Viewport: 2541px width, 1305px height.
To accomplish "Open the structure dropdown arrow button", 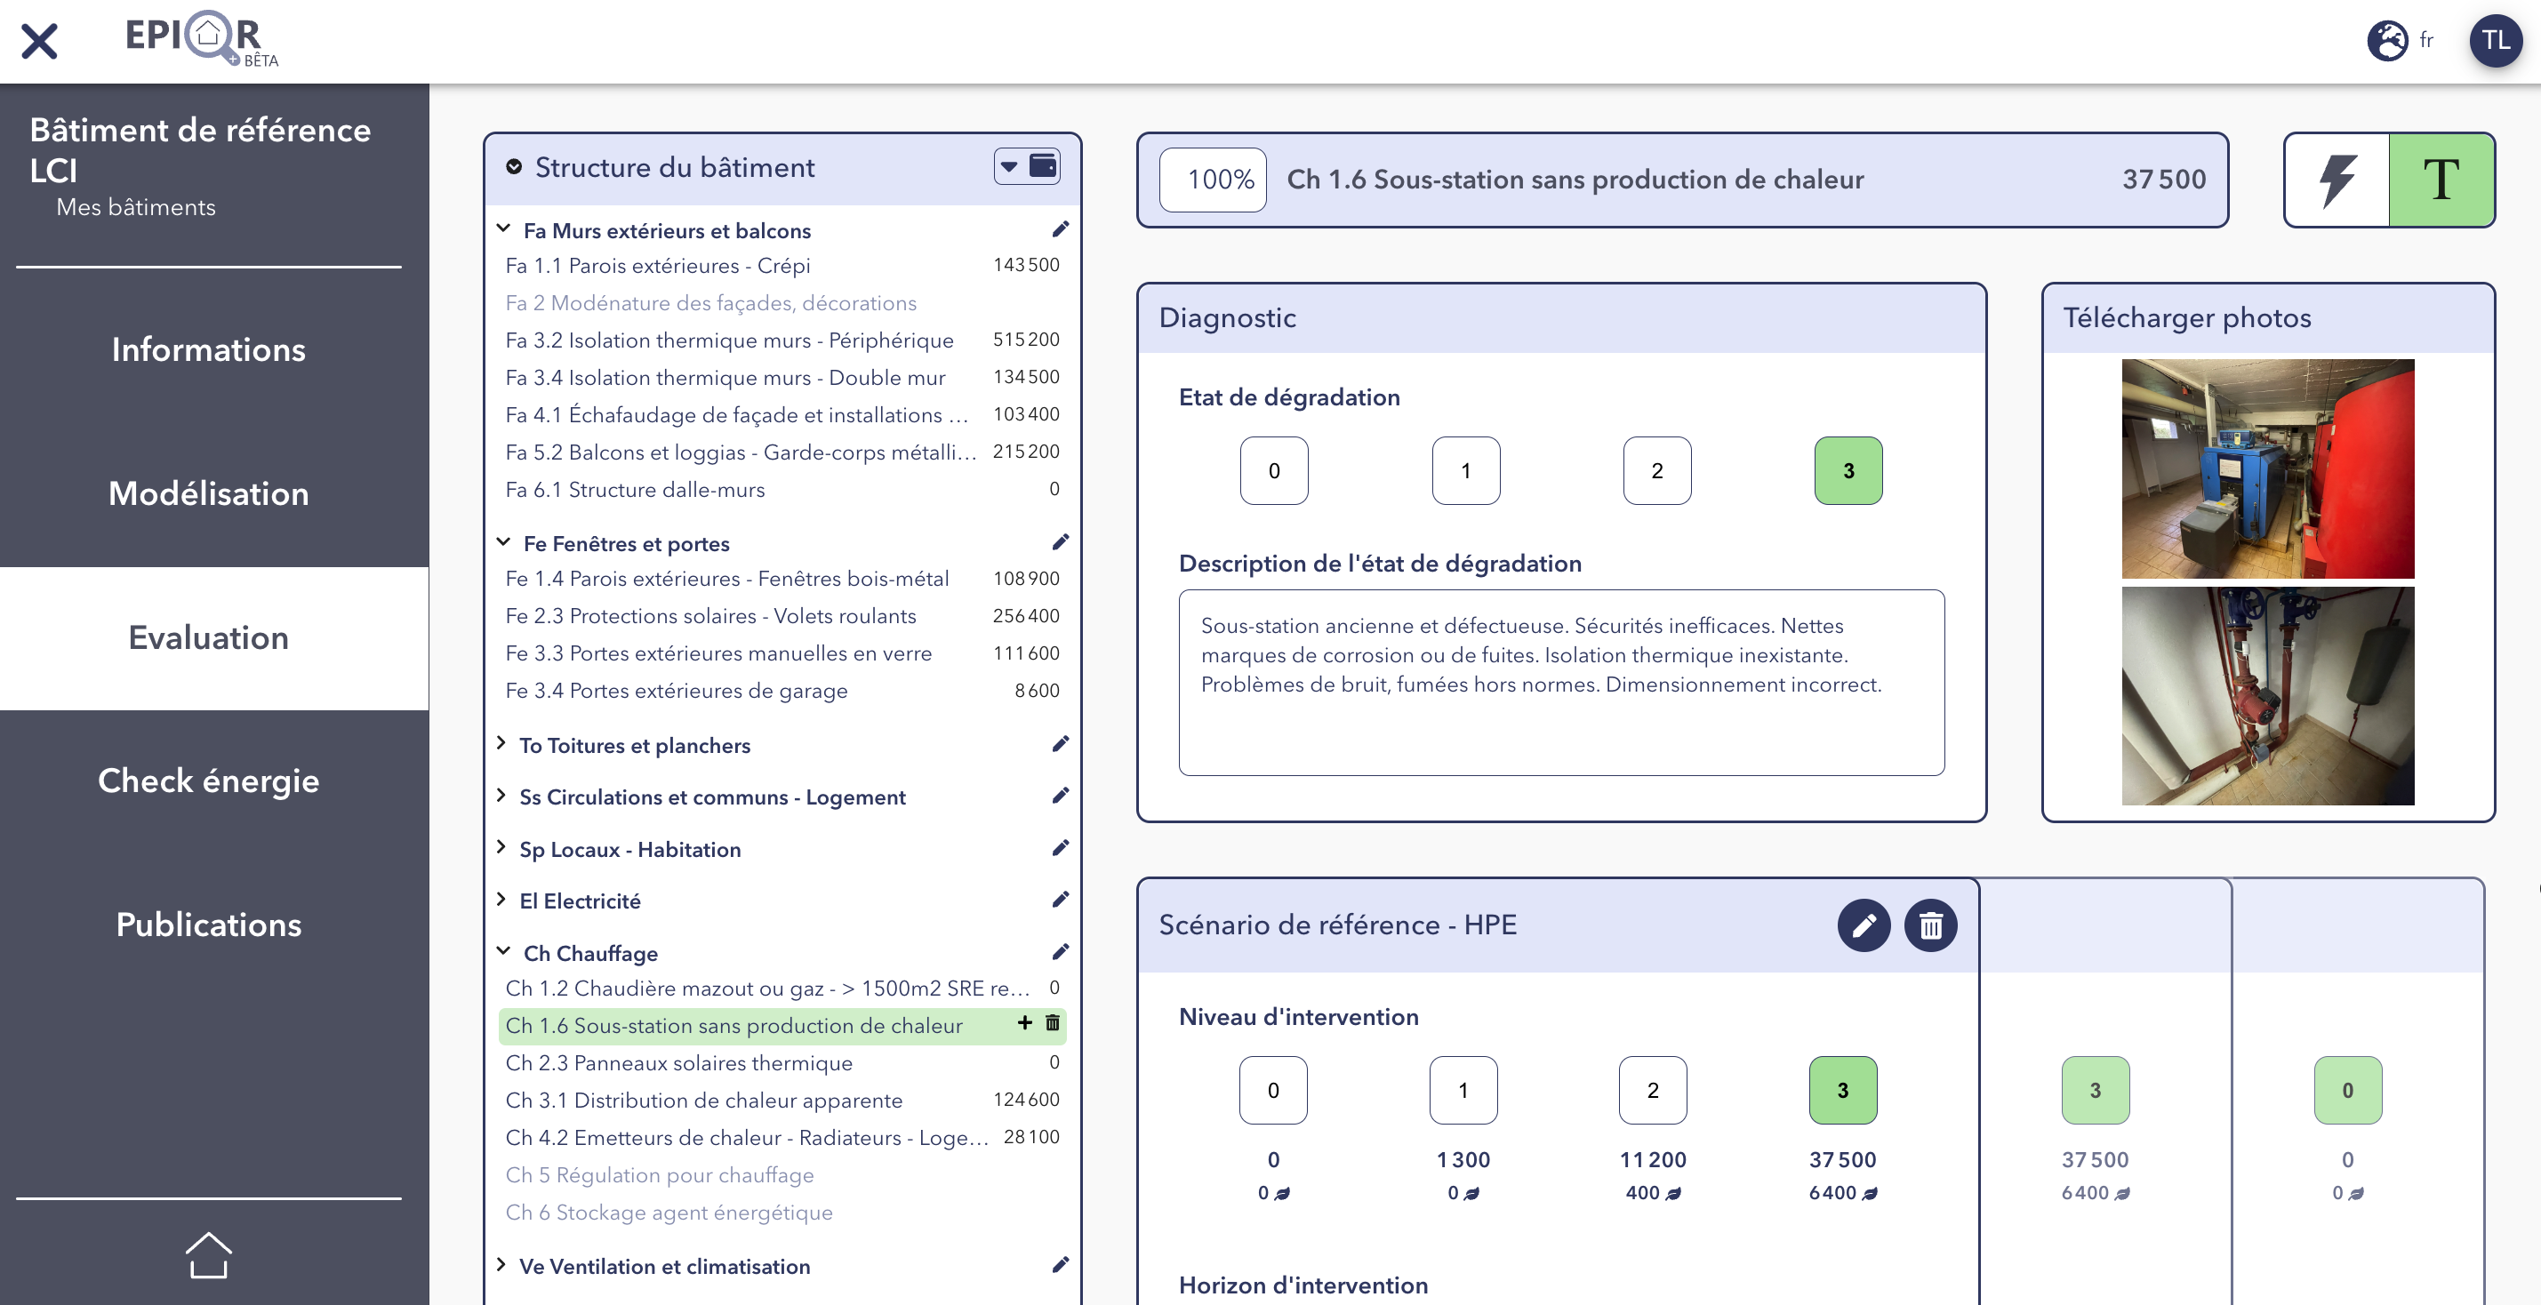I will 1009,167.
